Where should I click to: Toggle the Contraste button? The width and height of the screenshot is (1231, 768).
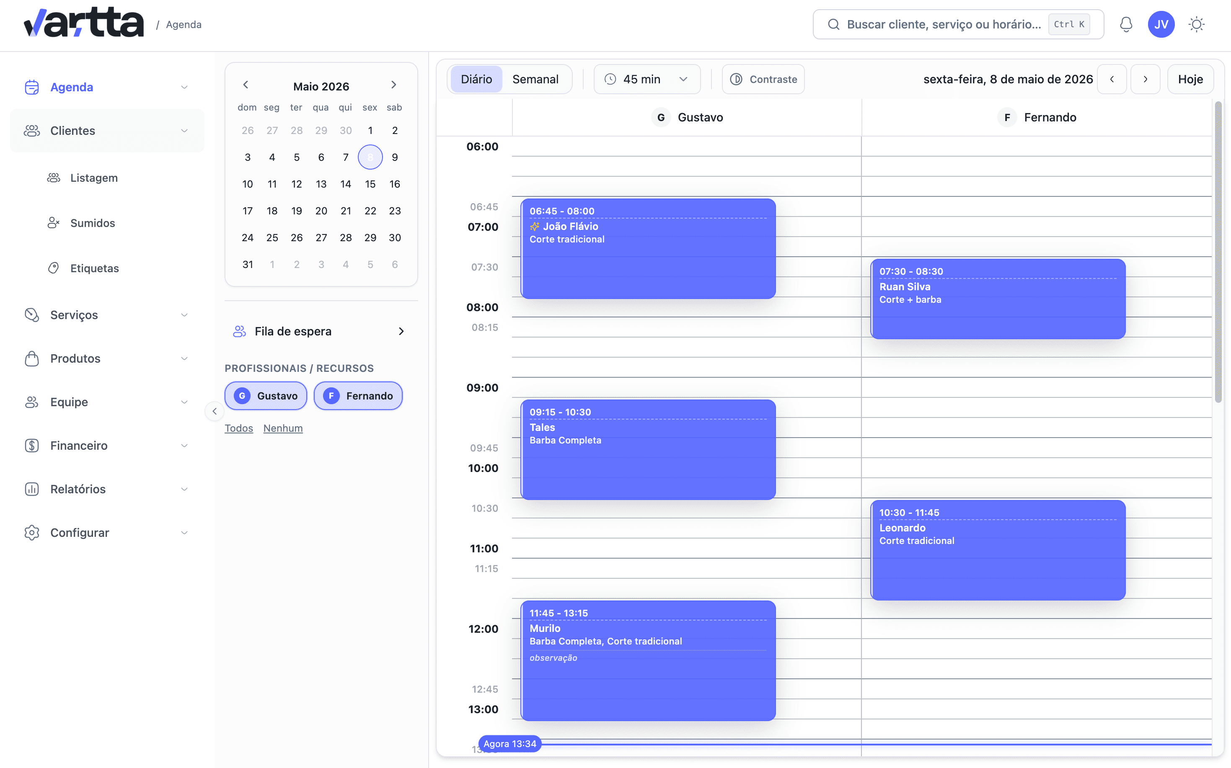[x=763, y=79]
